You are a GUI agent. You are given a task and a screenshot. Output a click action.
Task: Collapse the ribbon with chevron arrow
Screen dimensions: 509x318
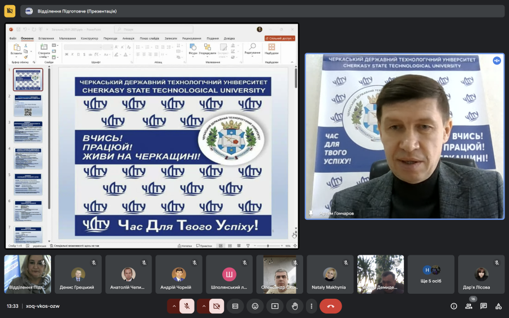pyautogui.click(x=292, y=62)
